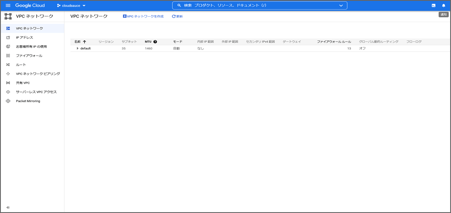Click the search field for products and resources
451x213 pixels.
(260, 6)
